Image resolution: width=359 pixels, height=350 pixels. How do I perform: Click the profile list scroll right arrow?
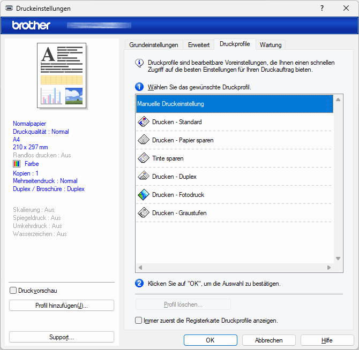(329, 268)
